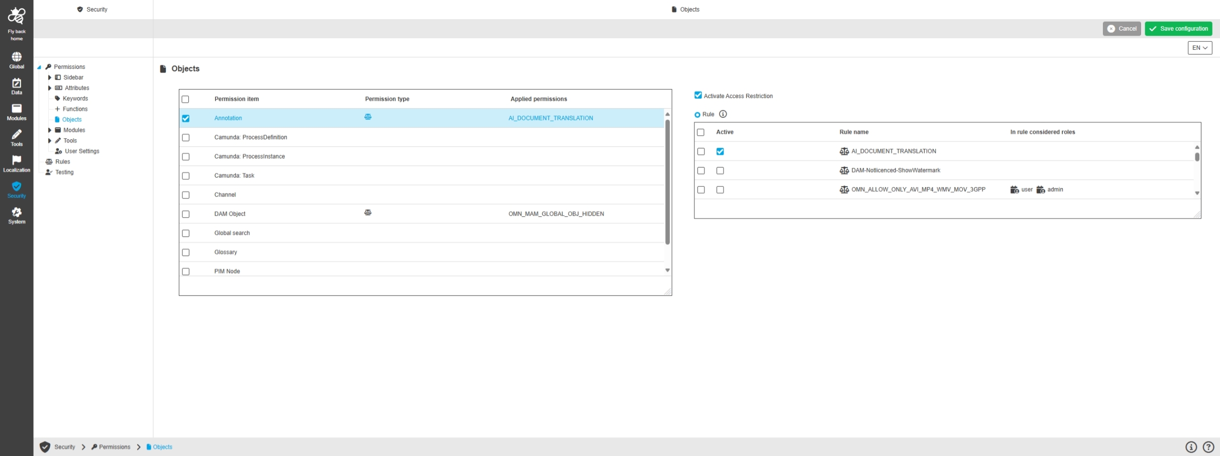This screenshot has width=1220, height=456.
Task: Check the Channel permission item checkbox
Action: coord(186,195)
